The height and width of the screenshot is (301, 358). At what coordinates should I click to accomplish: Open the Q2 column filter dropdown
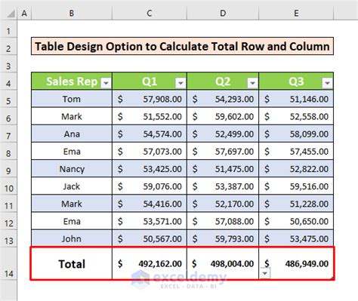coord(252,83)
